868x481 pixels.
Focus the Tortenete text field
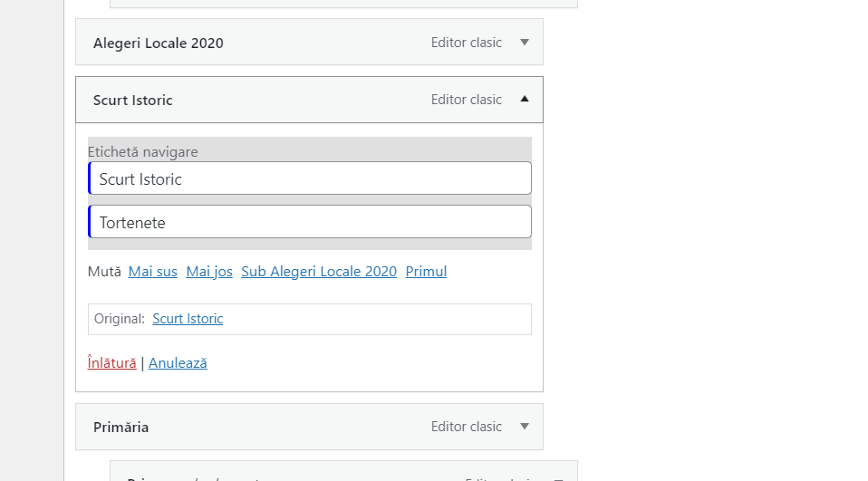(x=310, y=222)
